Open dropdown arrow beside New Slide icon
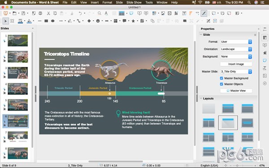The width and height of the screenshot is (269, 168). (218, 13)
